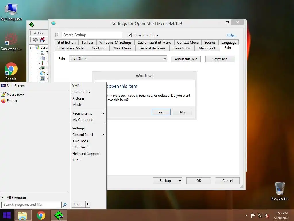Click the Firefox icon in the start menu
Viewport: 294px width, 221px height.
point(3,101)
